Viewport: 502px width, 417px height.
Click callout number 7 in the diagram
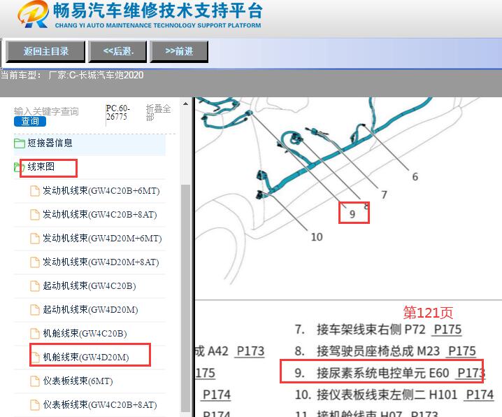(384, 195)
